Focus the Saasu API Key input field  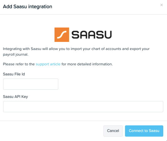click(x=83, y=107)
